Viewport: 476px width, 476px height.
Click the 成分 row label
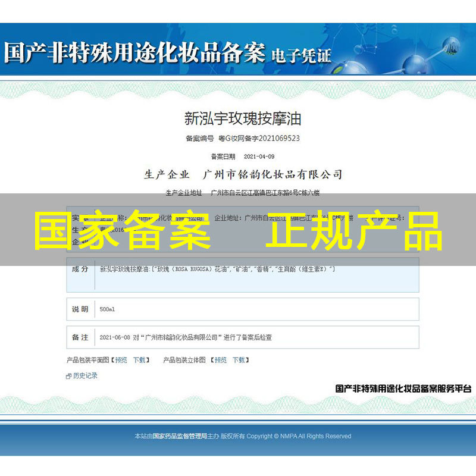click(x=80, y=270)
